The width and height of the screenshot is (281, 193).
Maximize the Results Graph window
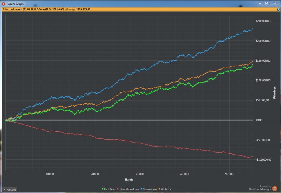267,3
